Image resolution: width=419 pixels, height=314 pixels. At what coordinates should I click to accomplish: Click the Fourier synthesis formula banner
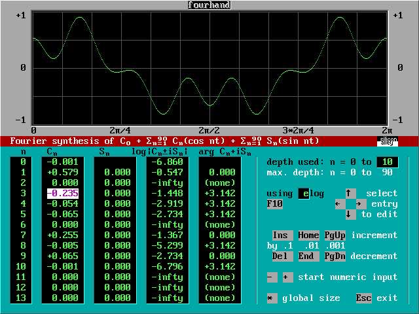point(164,141)
